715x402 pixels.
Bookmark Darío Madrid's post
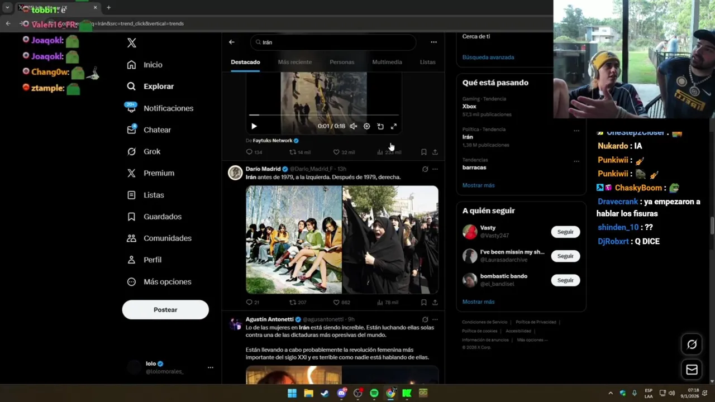[424, 302]
